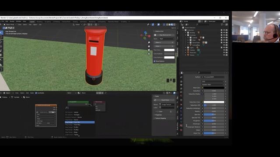The image size is (280, 157).
Task: Open the Surface Principled BSDF dropdown
Action: (x=213, y=77)
